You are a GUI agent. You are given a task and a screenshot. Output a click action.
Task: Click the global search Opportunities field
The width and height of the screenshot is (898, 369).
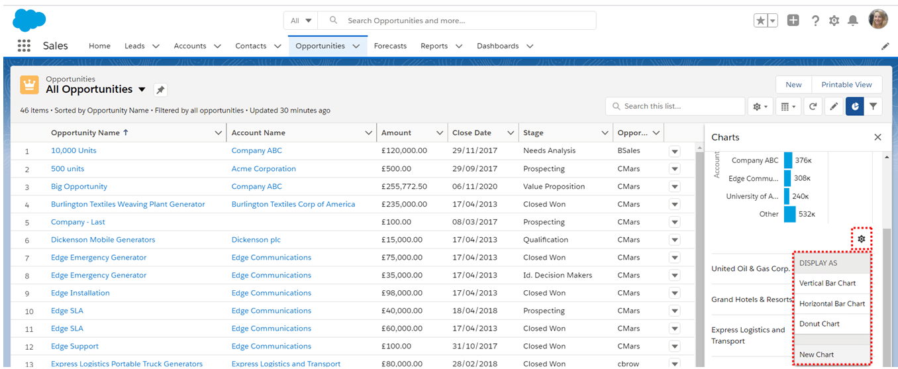tap(457, 21)
